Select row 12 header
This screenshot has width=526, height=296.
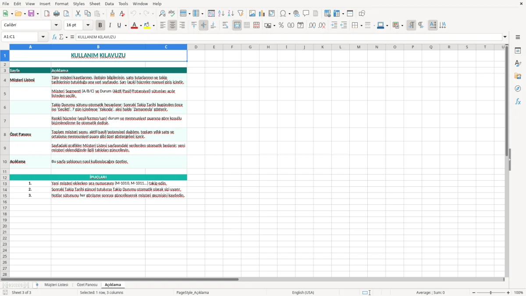click(x=5, y=178)
